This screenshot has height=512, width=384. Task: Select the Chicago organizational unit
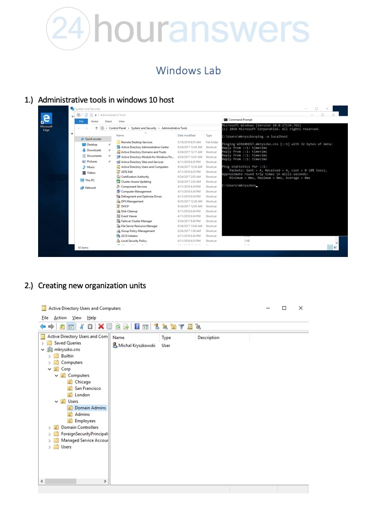(x=83, y=382)
